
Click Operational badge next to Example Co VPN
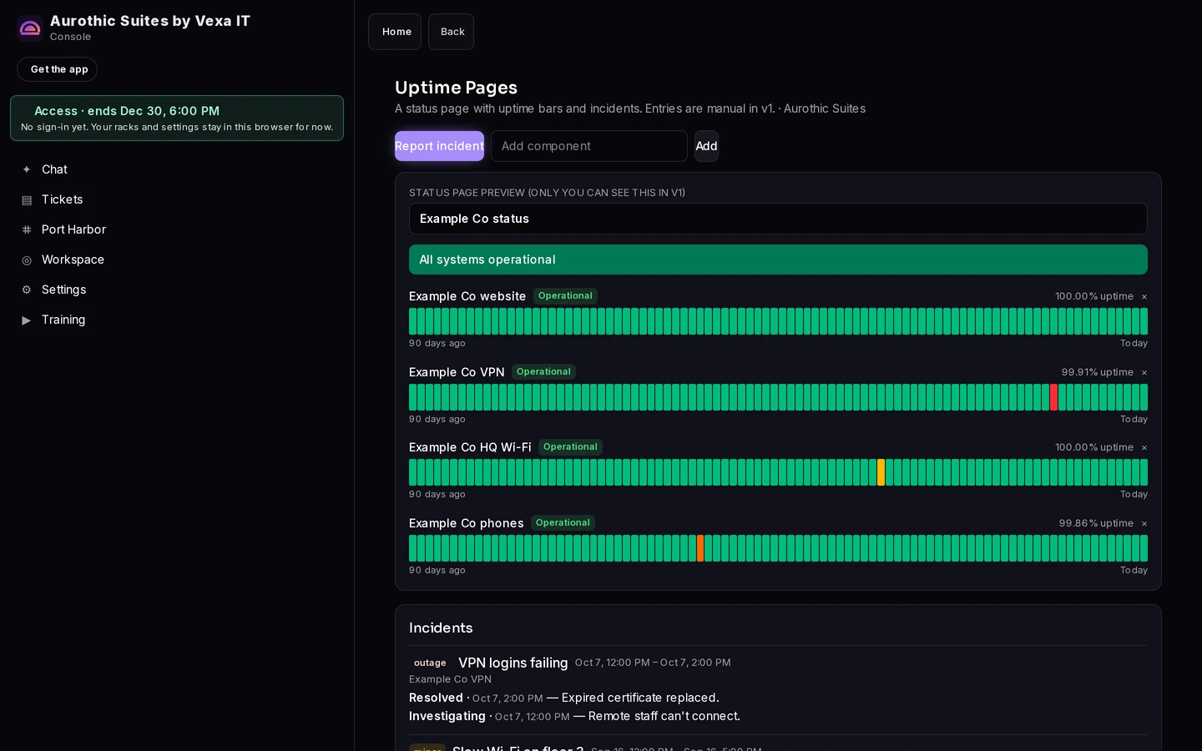click(543, 372)
